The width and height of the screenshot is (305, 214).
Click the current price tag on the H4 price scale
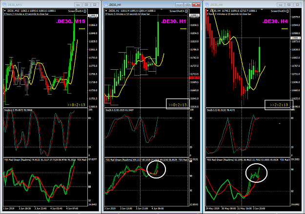296,38
